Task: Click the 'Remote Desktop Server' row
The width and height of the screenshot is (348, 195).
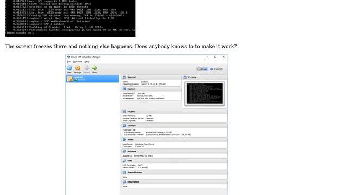Action: pos(138,118)
